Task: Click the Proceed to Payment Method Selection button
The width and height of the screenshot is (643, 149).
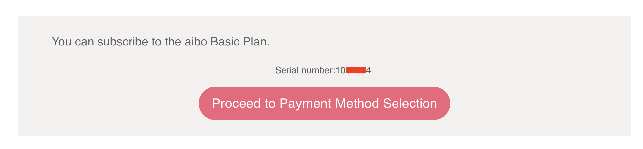Action: click(324, 104)
